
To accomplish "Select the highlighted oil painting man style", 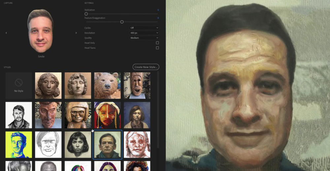I will (x=108, y=145).
